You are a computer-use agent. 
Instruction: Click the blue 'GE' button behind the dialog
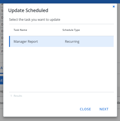click(x=2, y=80)
